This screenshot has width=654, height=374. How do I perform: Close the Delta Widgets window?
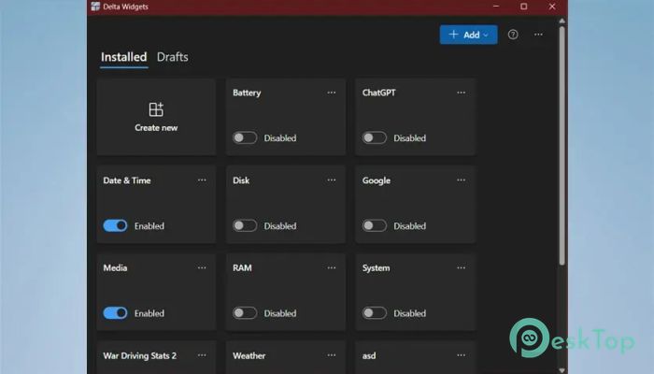(552, 7)
